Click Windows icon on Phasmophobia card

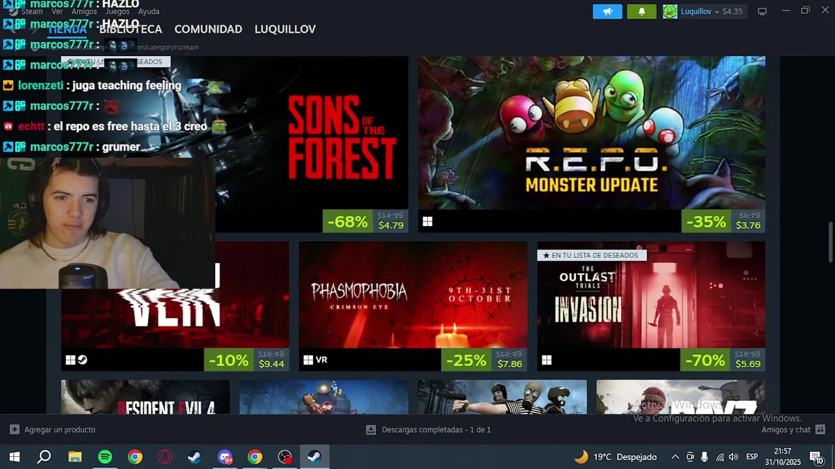[x=309, y=360]
